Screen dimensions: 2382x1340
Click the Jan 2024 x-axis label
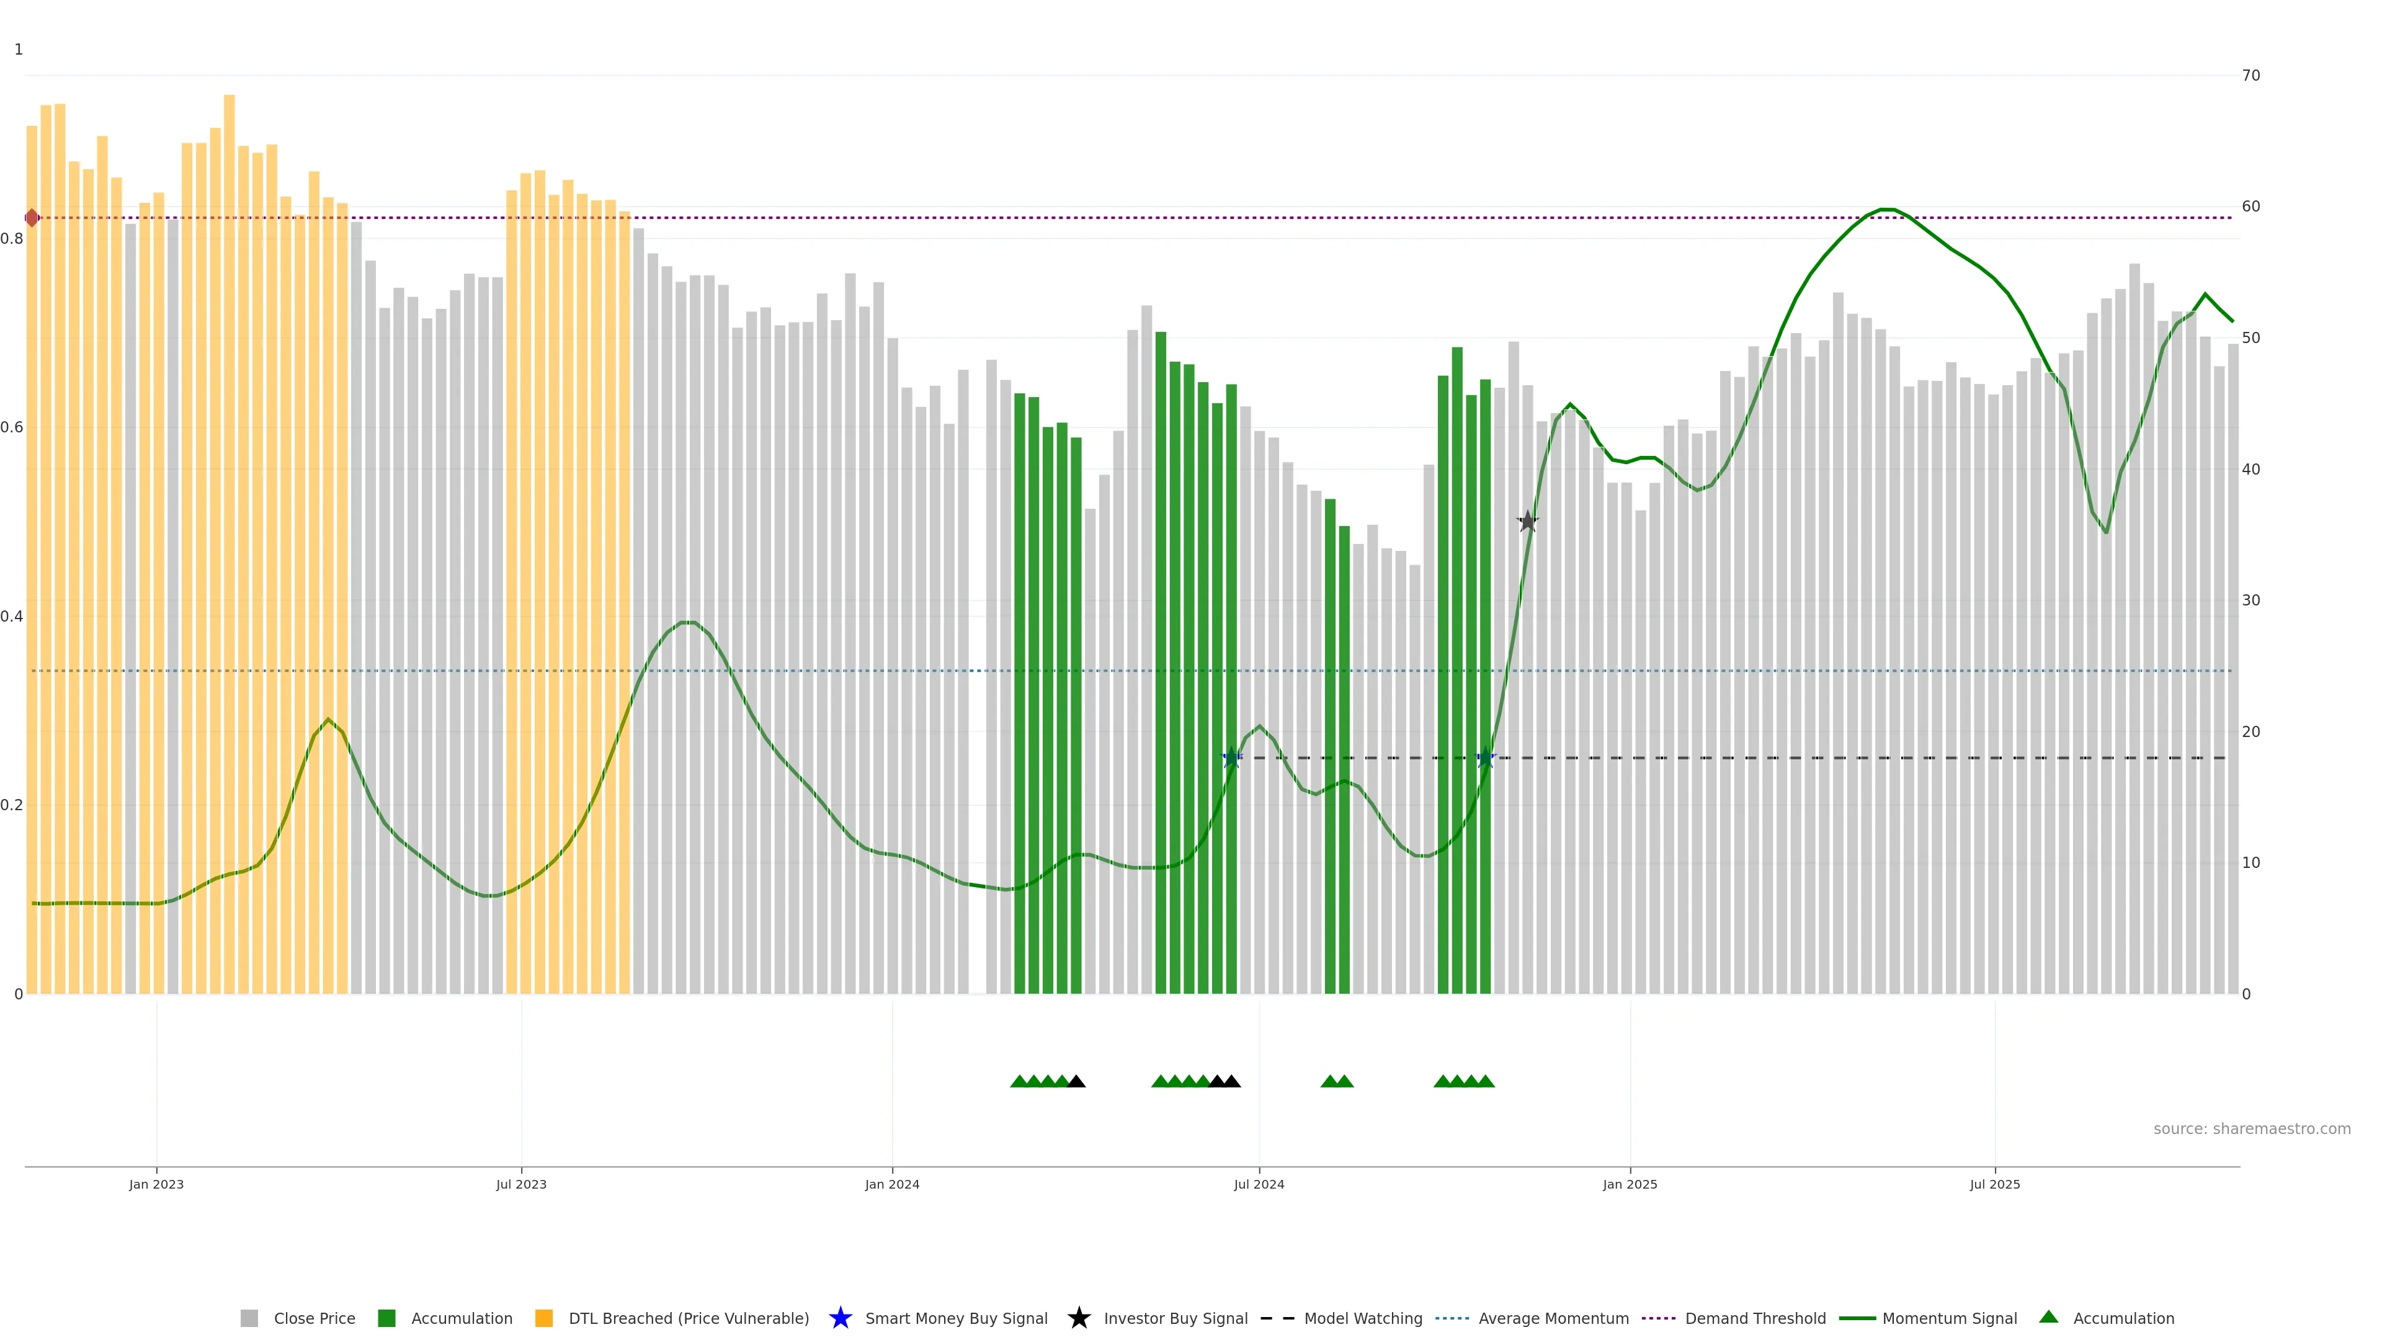tap(891, 1185)
